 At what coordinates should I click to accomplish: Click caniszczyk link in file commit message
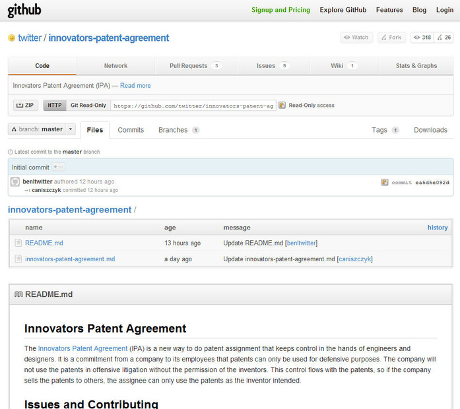(x=354, y=259)
